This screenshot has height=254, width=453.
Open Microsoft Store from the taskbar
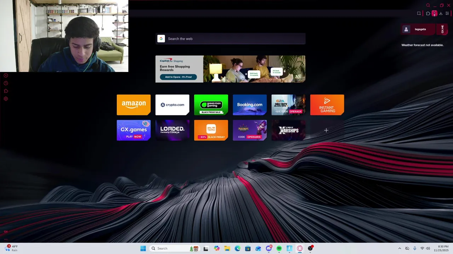coord(248,248)
